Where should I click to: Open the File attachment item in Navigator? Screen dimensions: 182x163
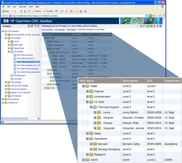coord(19,75)
